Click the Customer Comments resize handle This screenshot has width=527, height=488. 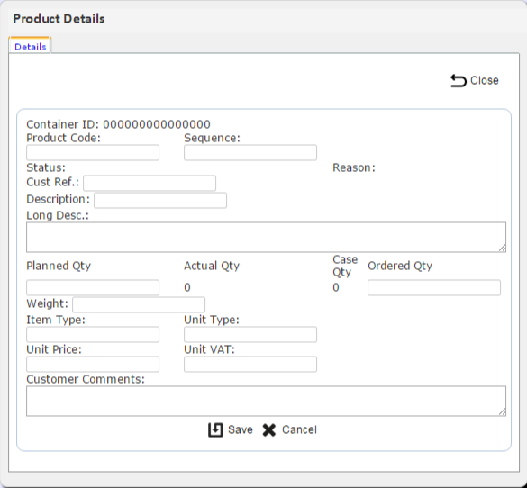(502, 412)
